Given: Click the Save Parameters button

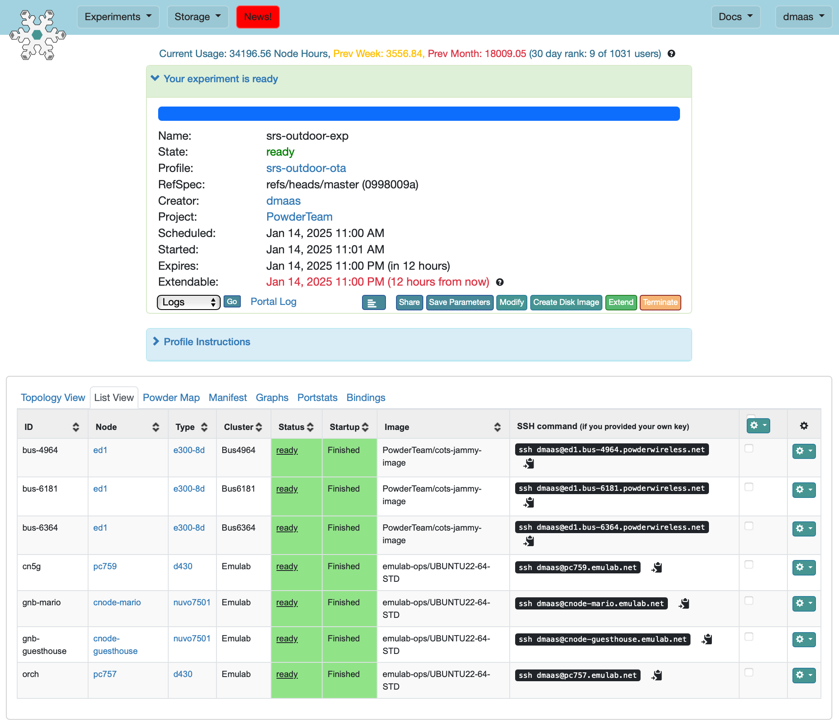Looking at the screenshot, I should click(x=459, y=302).
